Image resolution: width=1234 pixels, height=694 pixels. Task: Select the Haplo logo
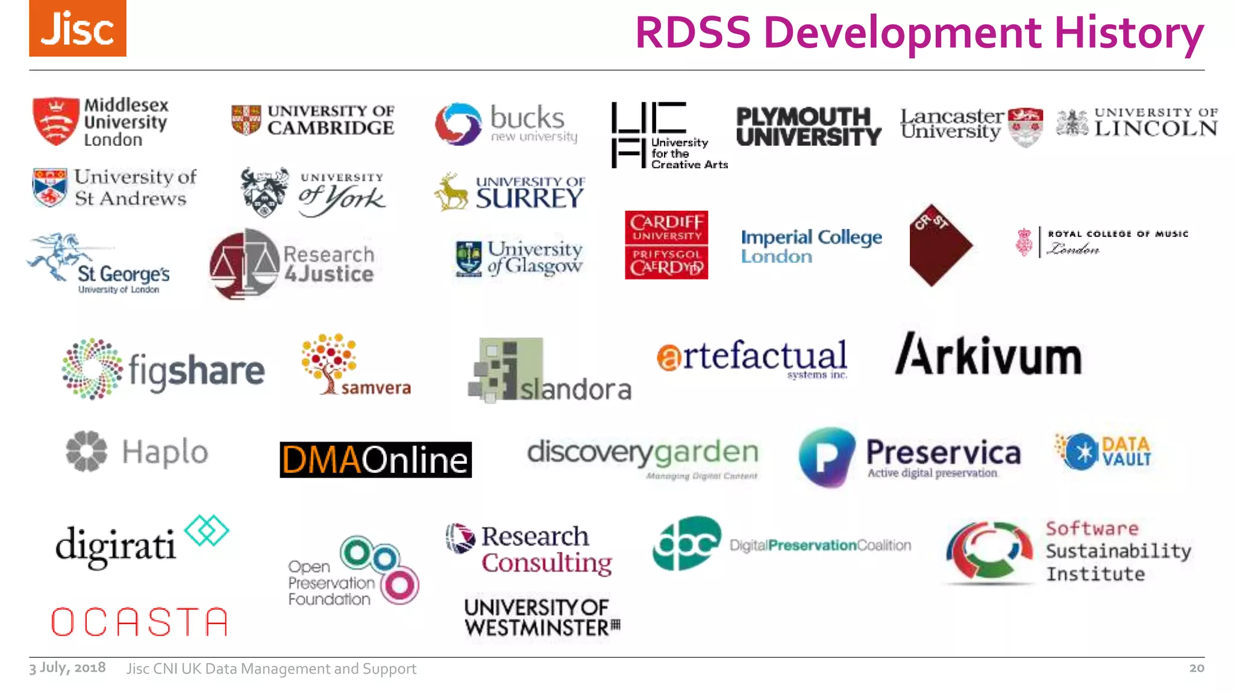click(137, 451)
